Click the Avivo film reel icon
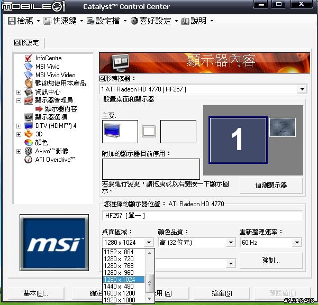 (x=28, y=151)
